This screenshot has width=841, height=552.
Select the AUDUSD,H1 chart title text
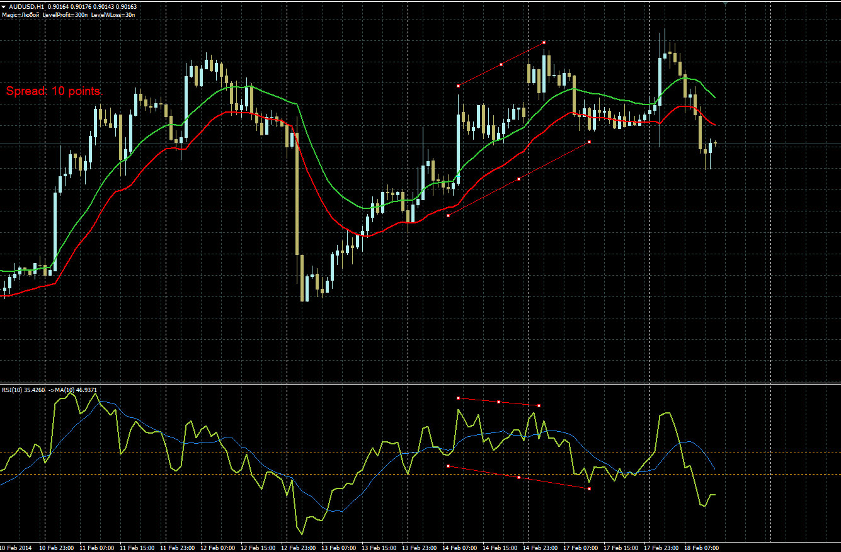click(x=26, y=6)
